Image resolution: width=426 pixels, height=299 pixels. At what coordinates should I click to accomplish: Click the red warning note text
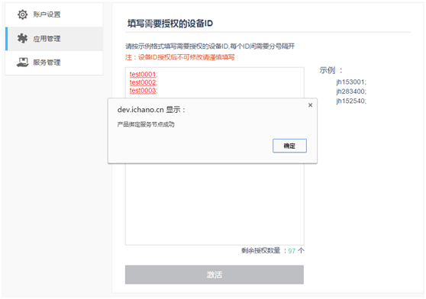point(180,57)
